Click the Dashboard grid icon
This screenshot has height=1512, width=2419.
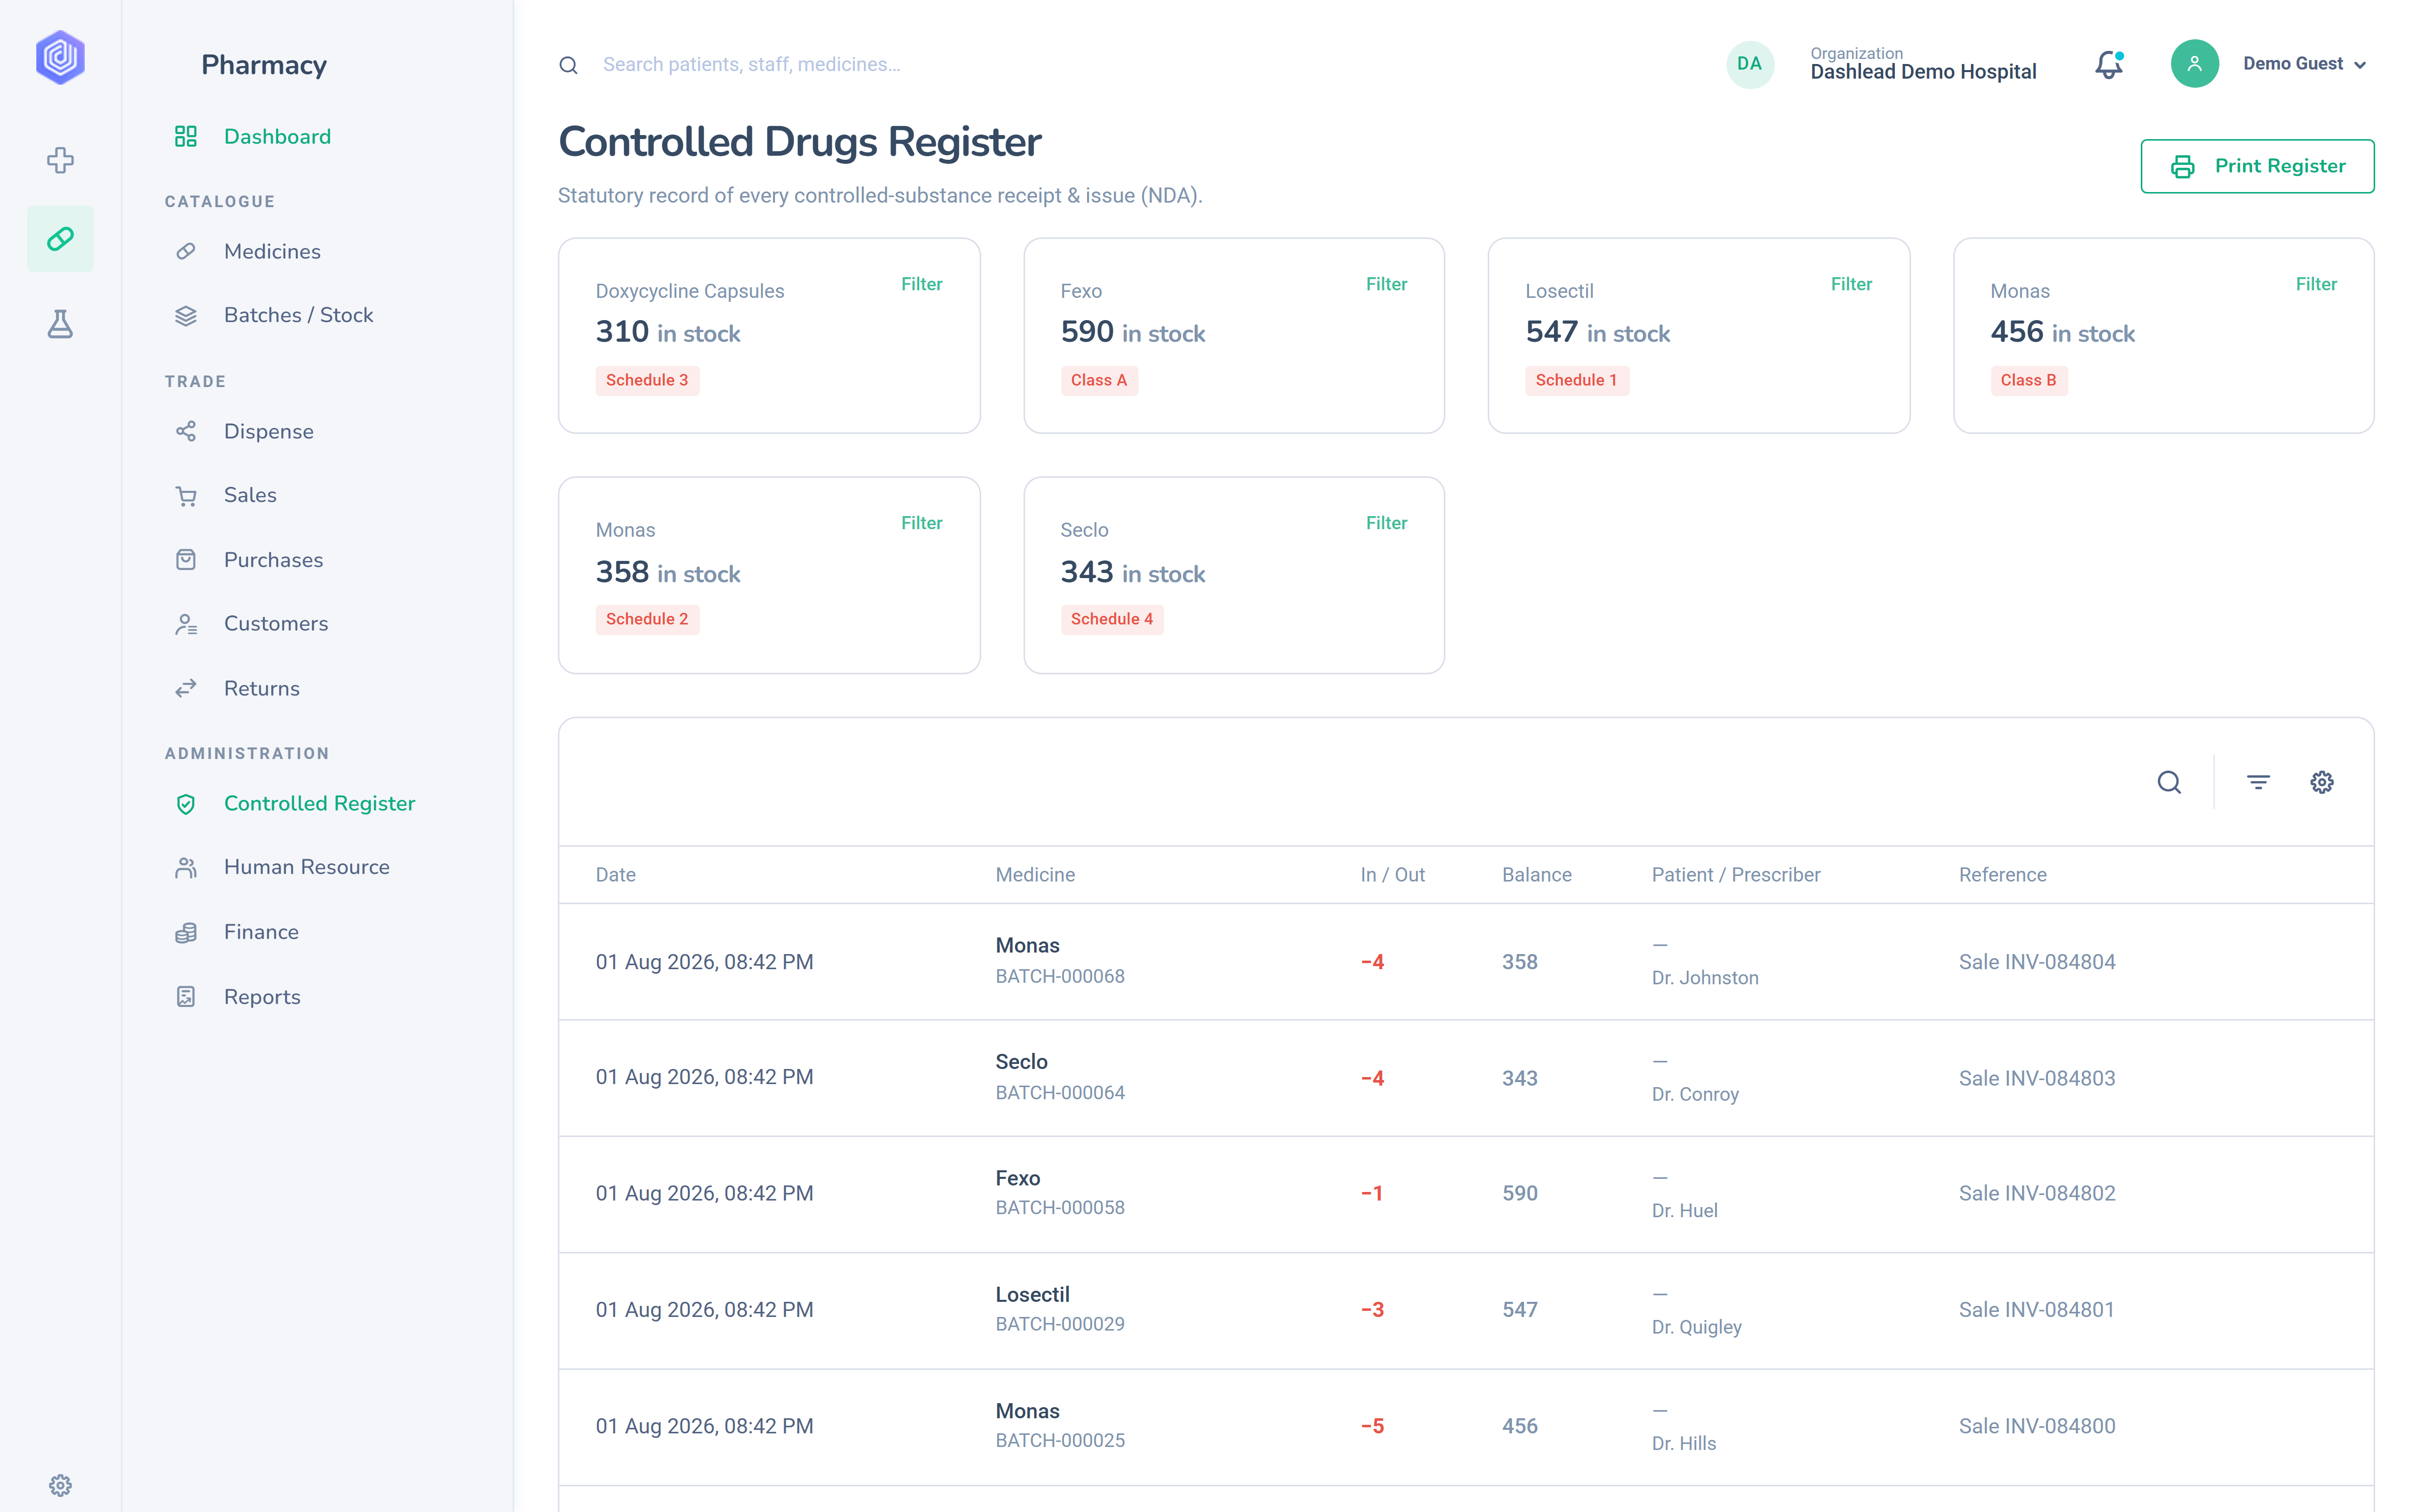(x=186, y=136)
